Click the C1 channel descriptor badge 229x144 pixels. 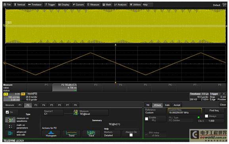[11, 97]
